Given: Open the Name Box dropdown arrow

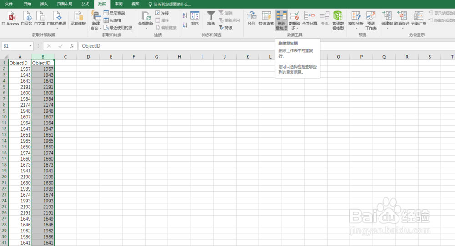Looking at the screenshot, I should (30, 46).
